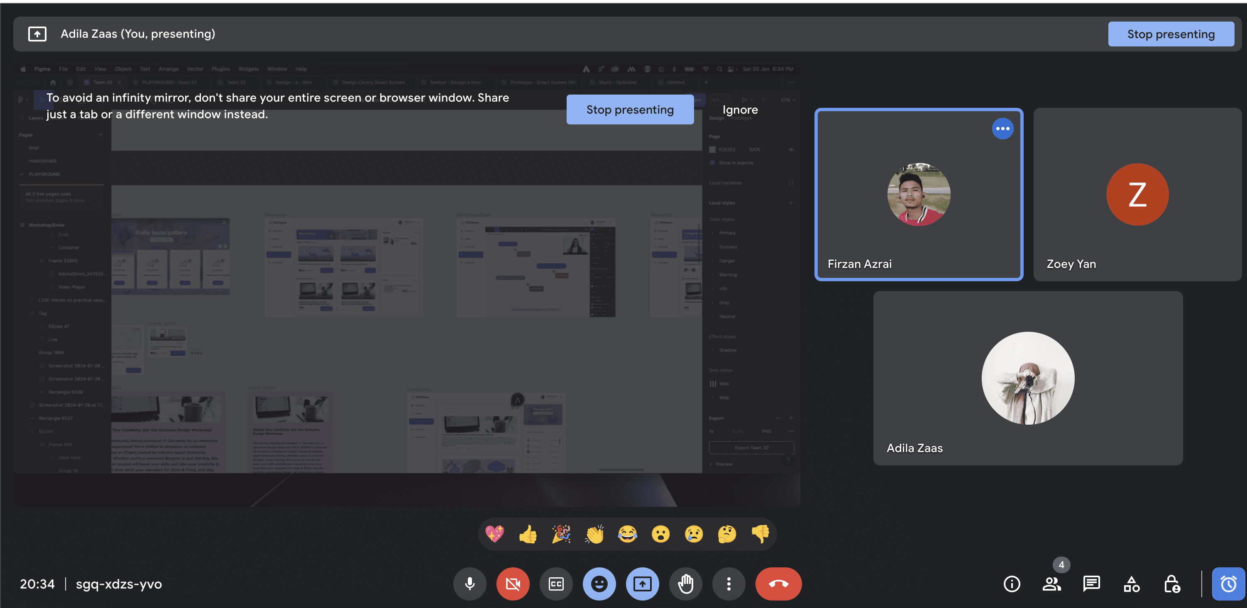The image size is (1247, 608).
Task: Mute the microphone
Action: point(469,584)
